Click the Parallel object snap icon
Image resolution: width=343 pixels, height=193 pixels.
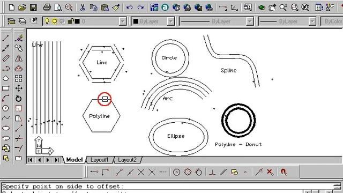(223, 172)
